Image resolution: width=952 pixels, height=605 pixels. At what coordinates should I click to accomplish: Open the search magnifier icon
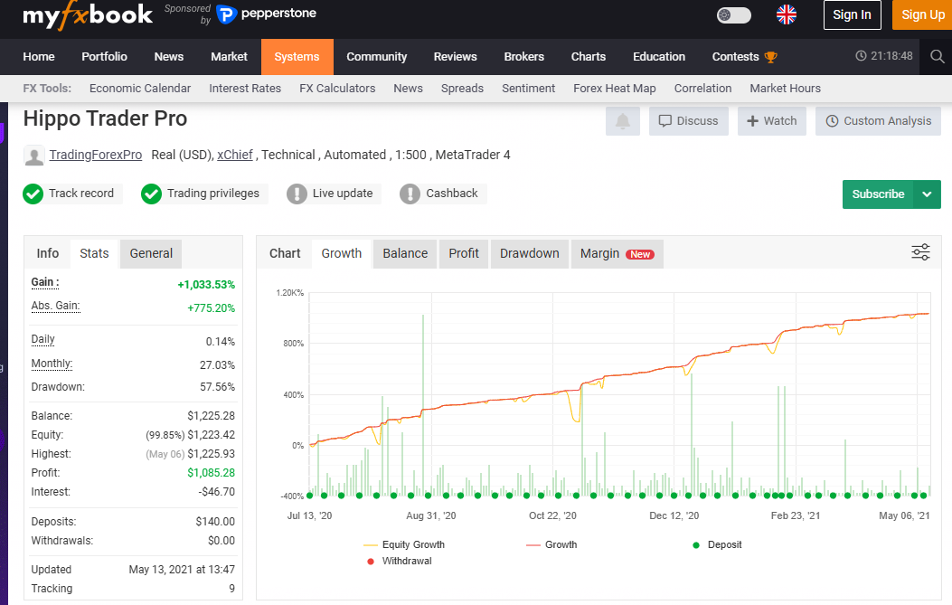click(x=937, y=56)
